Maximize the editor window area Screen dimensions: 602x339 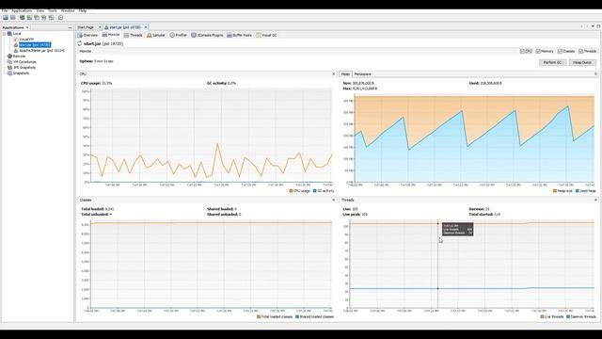pyautogui.click(x=598, y=26)
